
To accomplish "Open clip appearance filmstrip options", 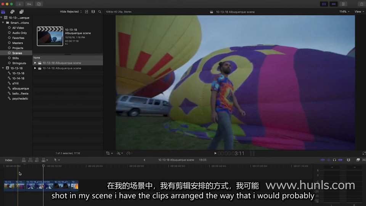I will click(x=348, y=160).
